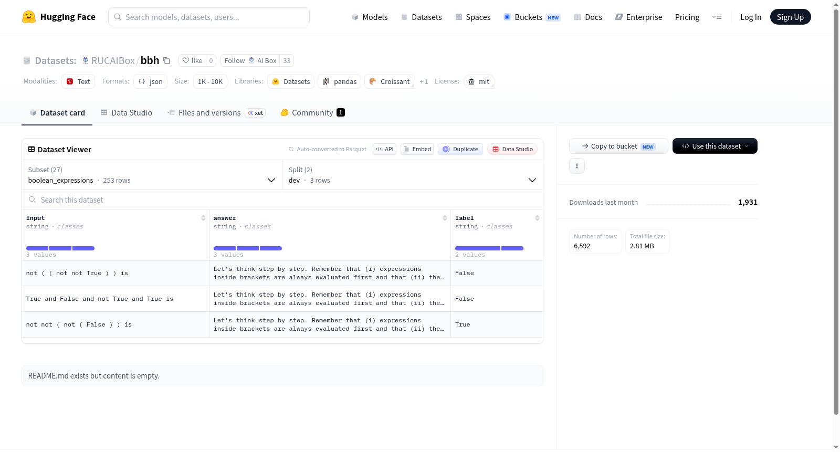Like the bbh dataset
The image size is (840, 452).
click(x=192, y=60)
